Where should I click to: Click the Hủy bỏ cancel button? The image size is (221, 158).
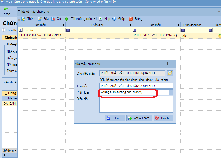[x=163, y=118]
